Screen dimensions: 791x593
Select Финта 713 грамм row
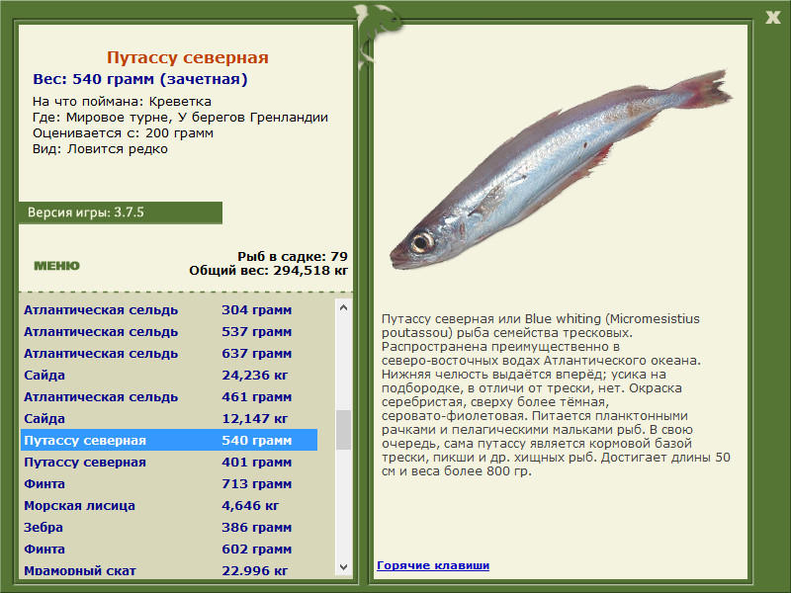[169, 483]
